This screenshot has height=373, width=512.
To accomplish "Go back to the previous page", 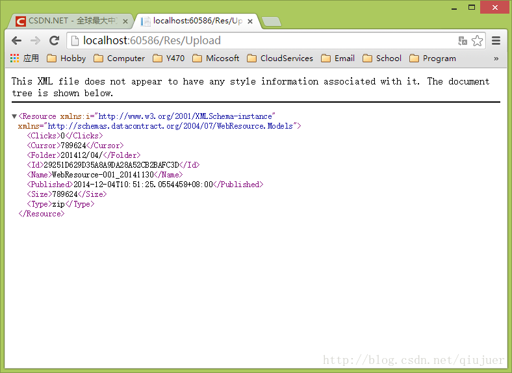I will [x=16, y=41].
